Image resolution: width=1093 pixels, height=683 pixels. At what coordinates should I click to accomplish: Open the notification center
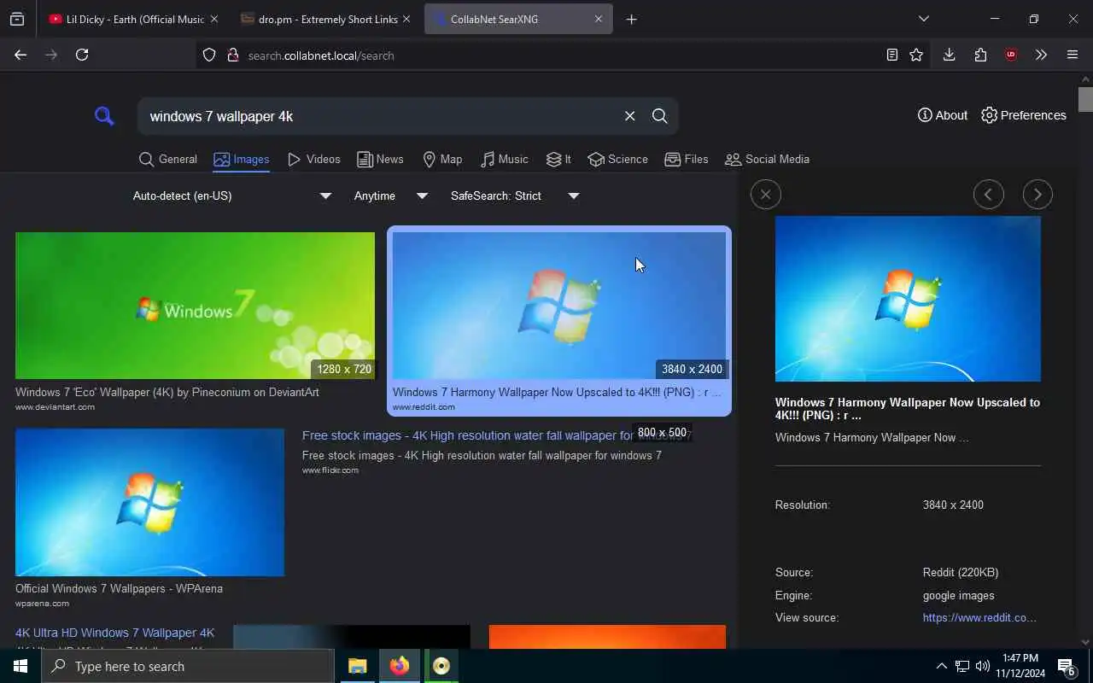coord(1067,666)
